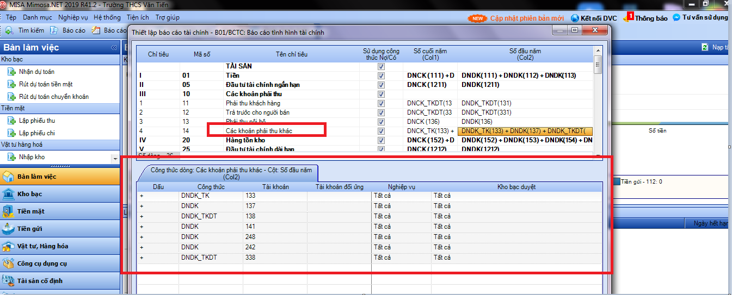
Task: Open the Kho bạc module in sidebar
Action: click(x=29, y=194)
